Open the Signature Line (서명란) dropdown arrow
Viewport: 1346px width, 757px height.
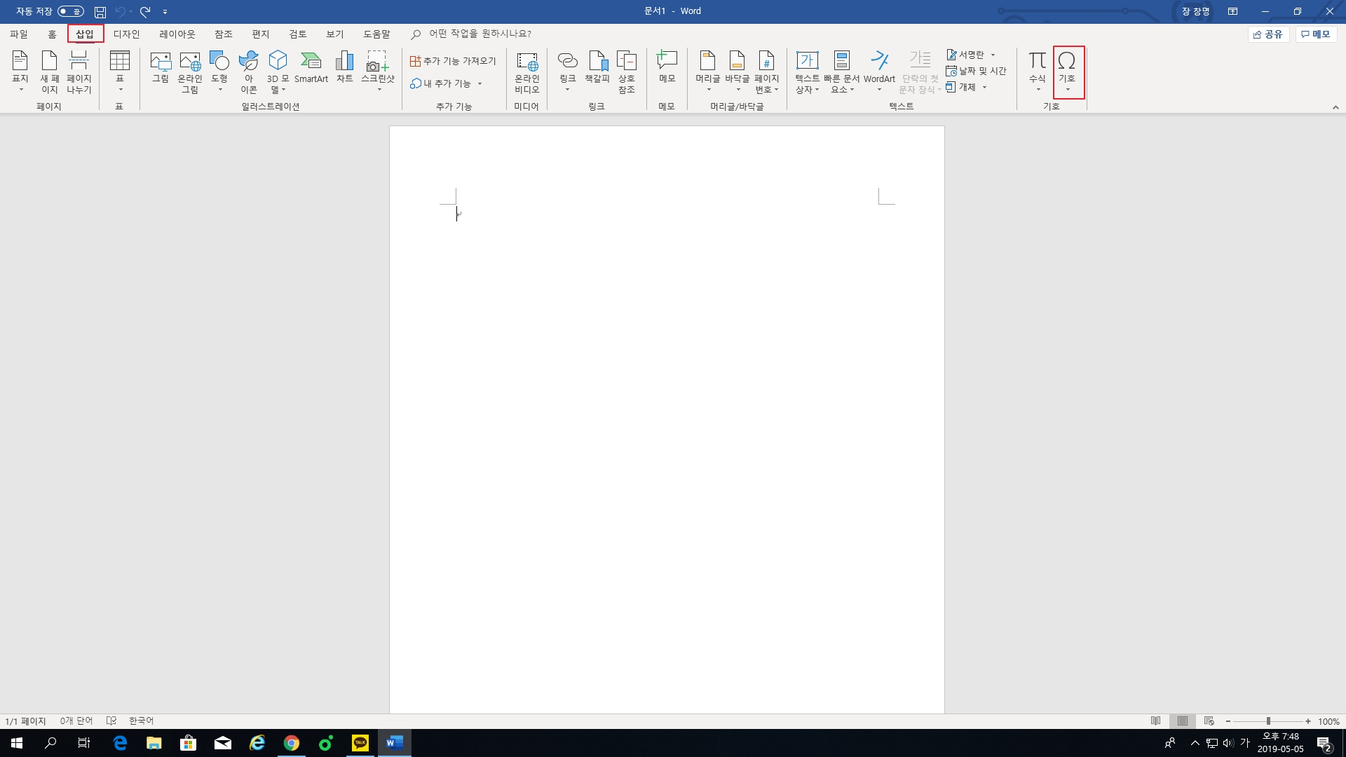[993, 55]
